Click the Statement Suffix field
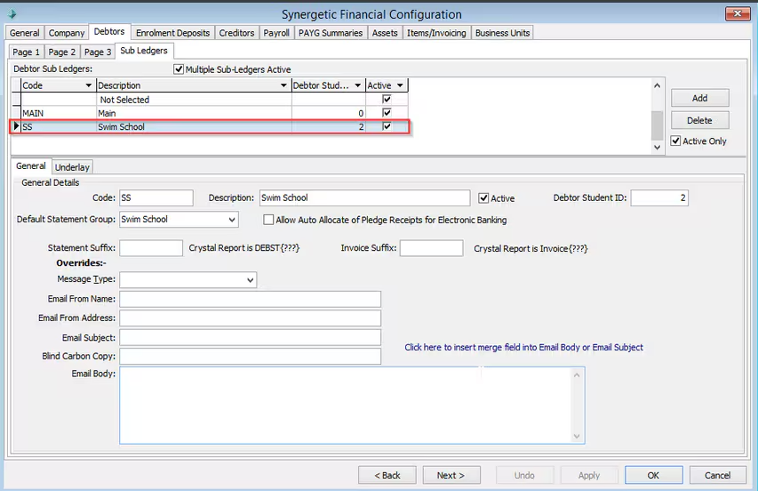The width and height of the screenshot is (758, 491). (x=151, y=248)
